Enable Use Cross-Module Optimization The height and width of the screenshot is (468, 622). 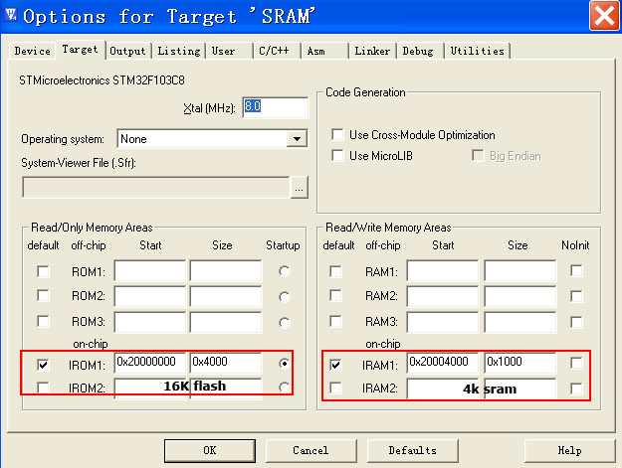(336, 135)
